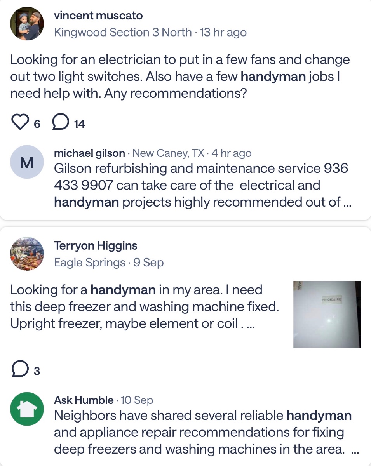Open Ask Humble profile name
Viewport: 371px width, 466px height.
(x=84, y=400)
